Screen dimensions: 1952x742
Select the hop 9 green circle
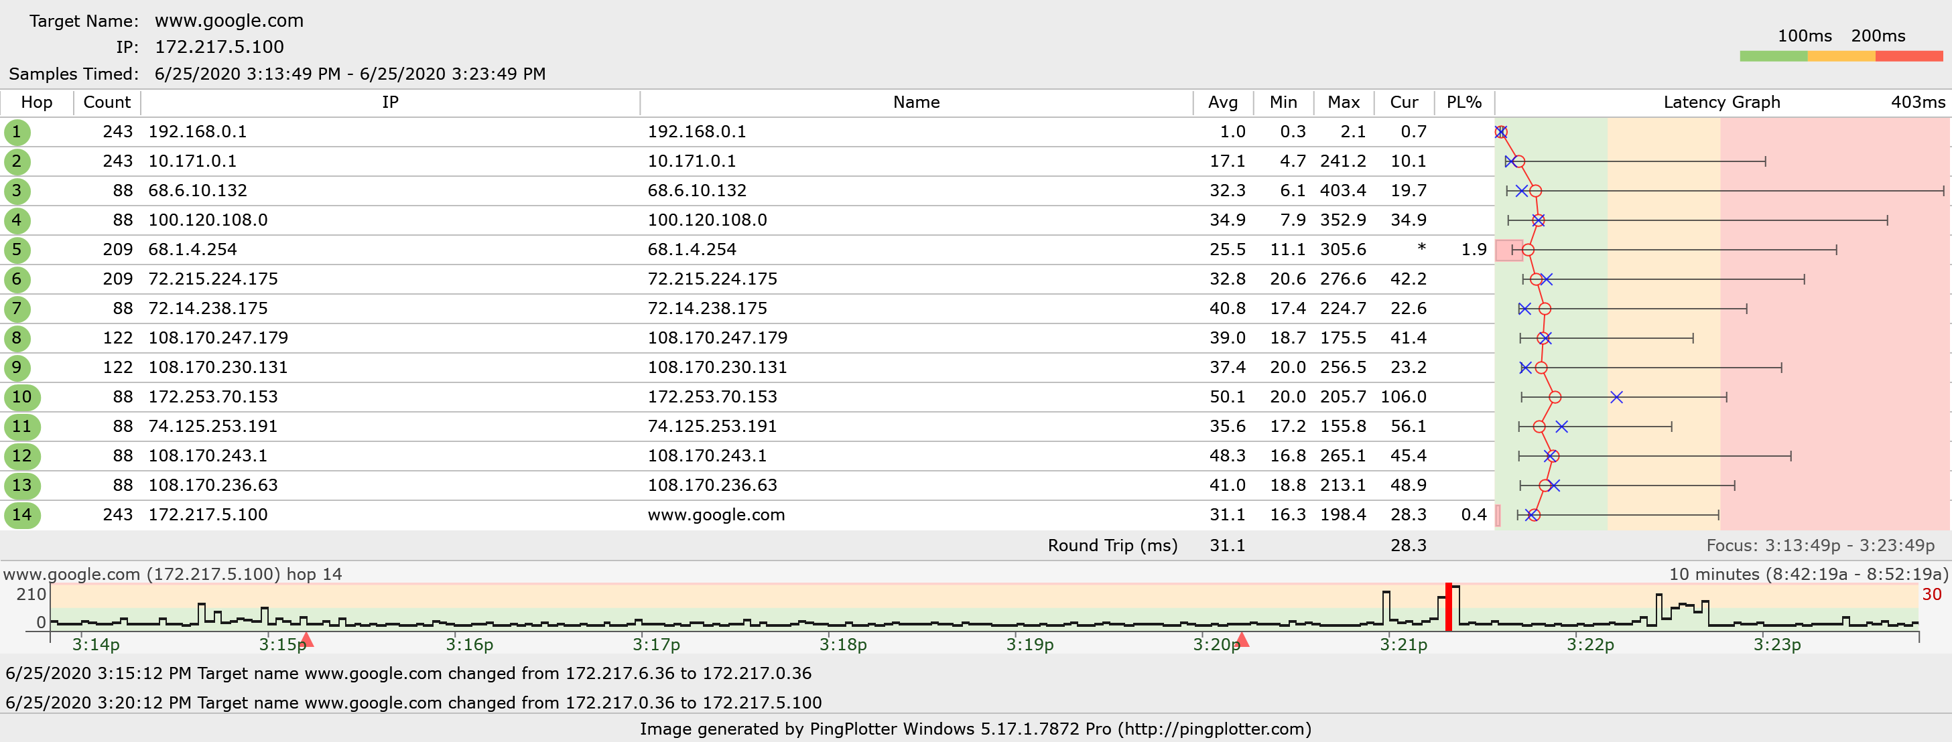(x=17, y=368)
